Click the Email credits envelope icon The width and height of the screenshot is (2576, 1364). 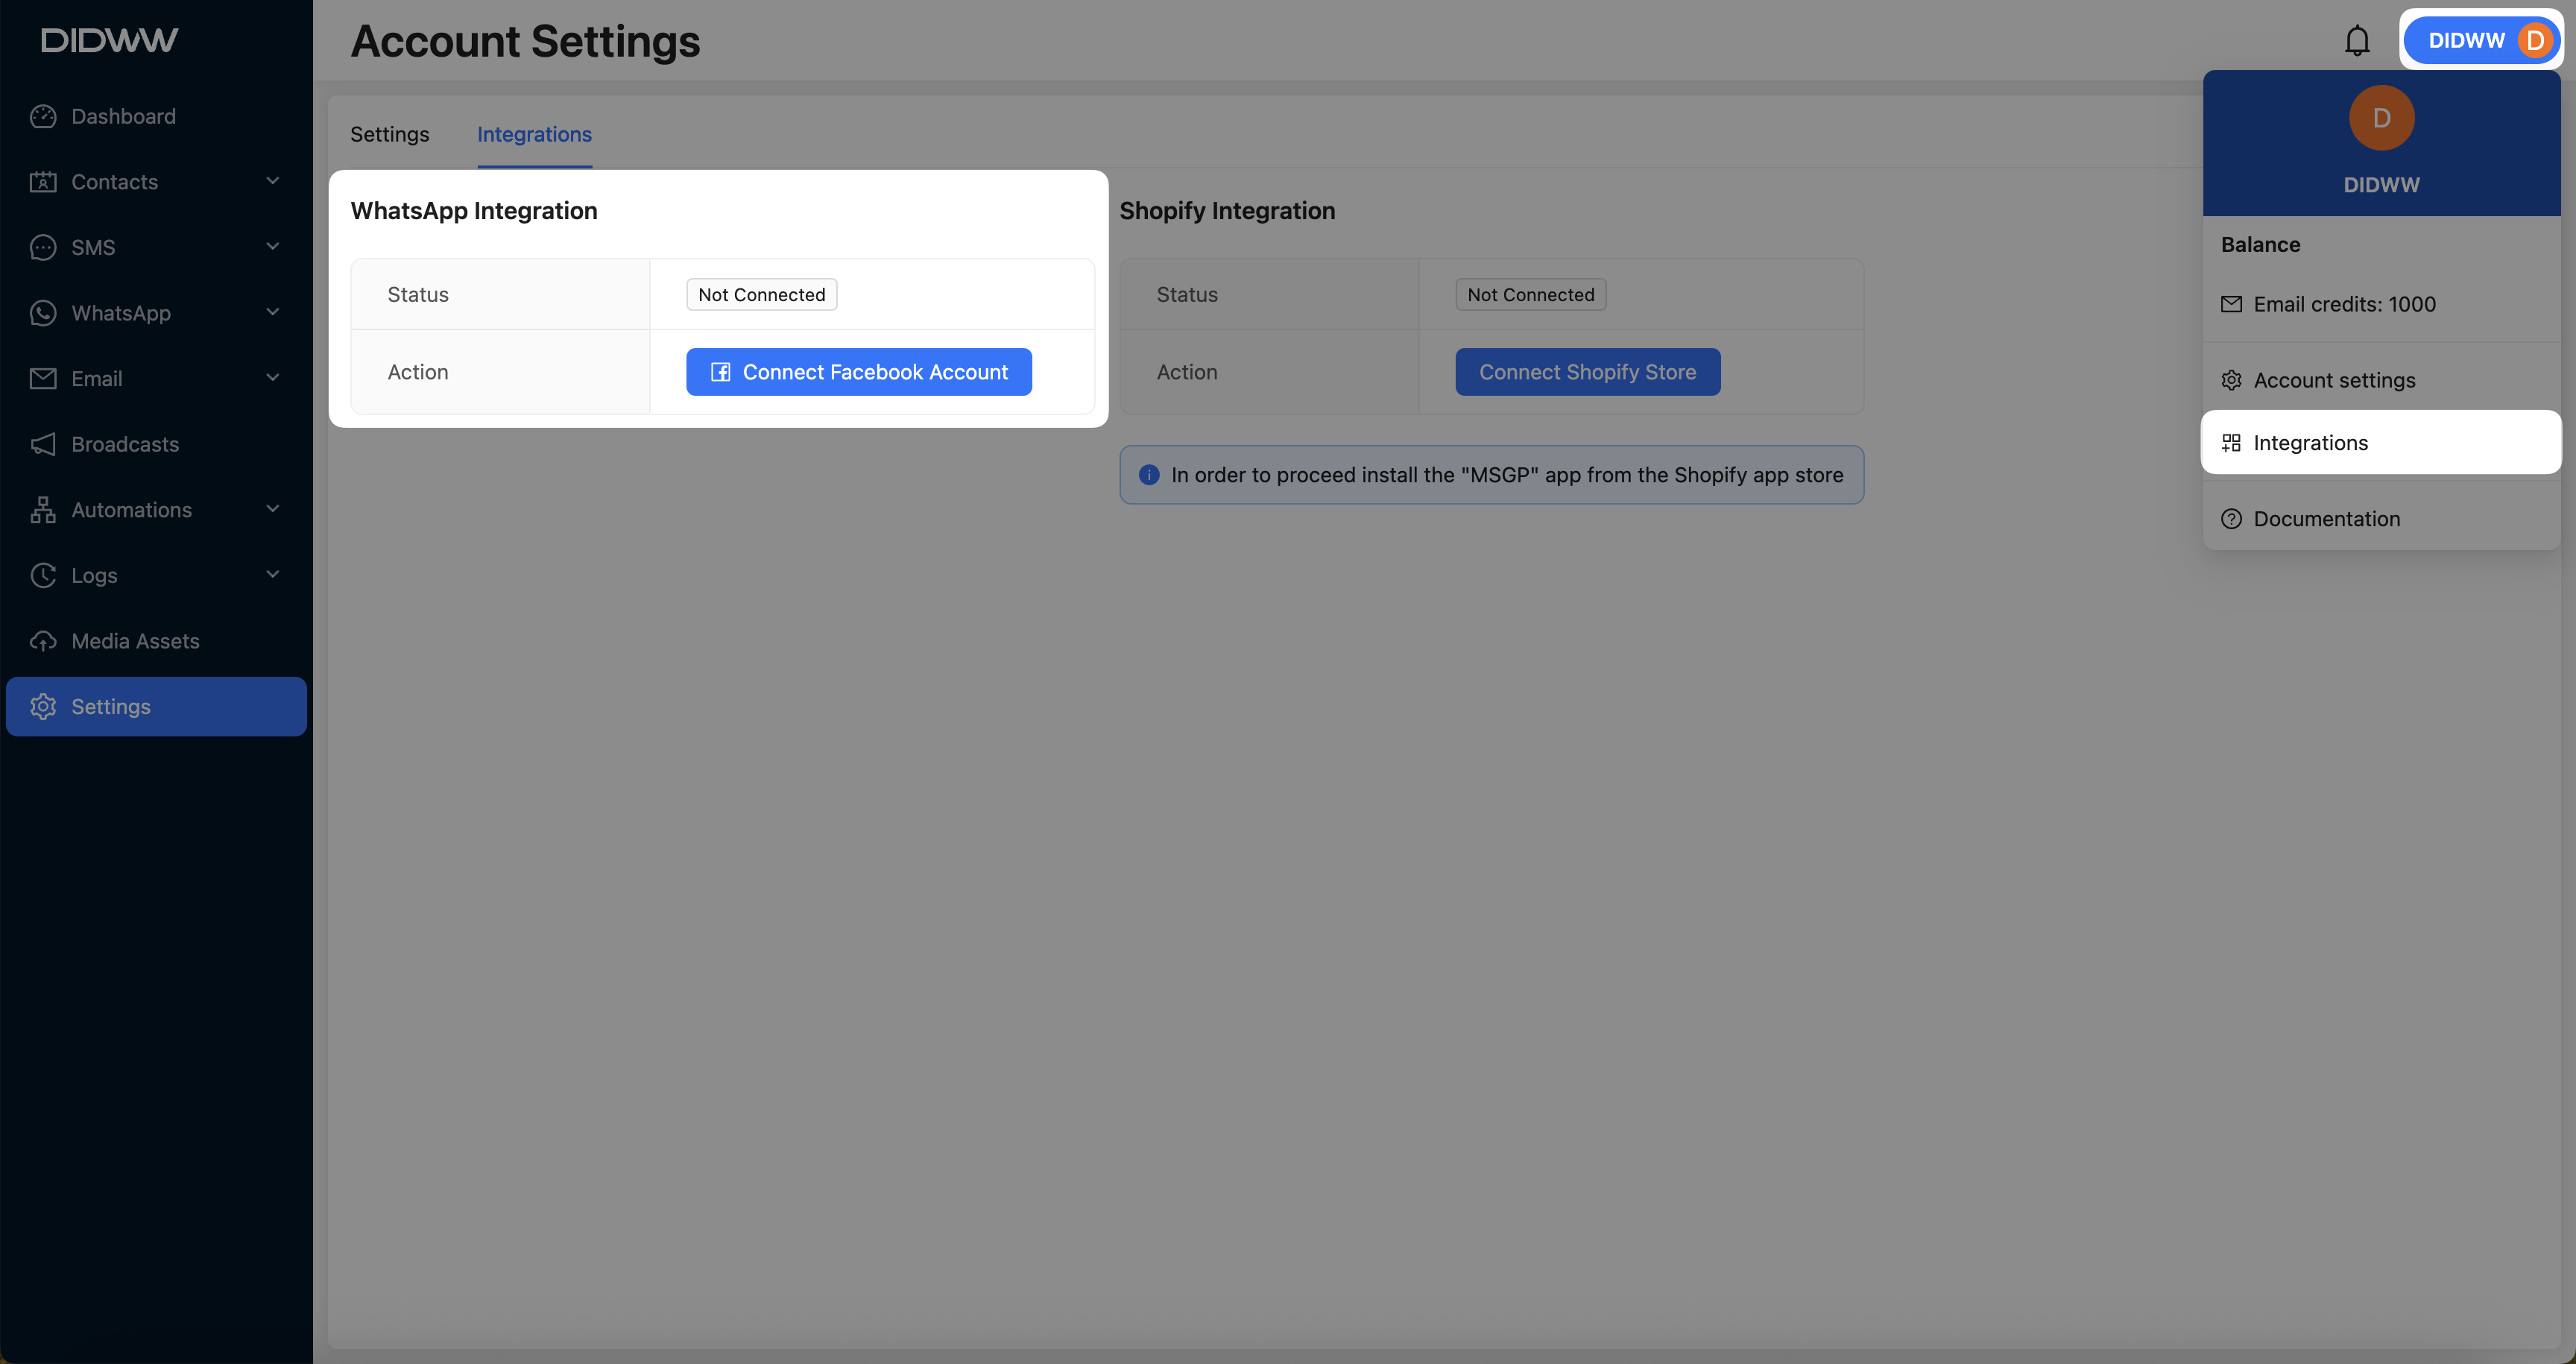pos(2231,304)
